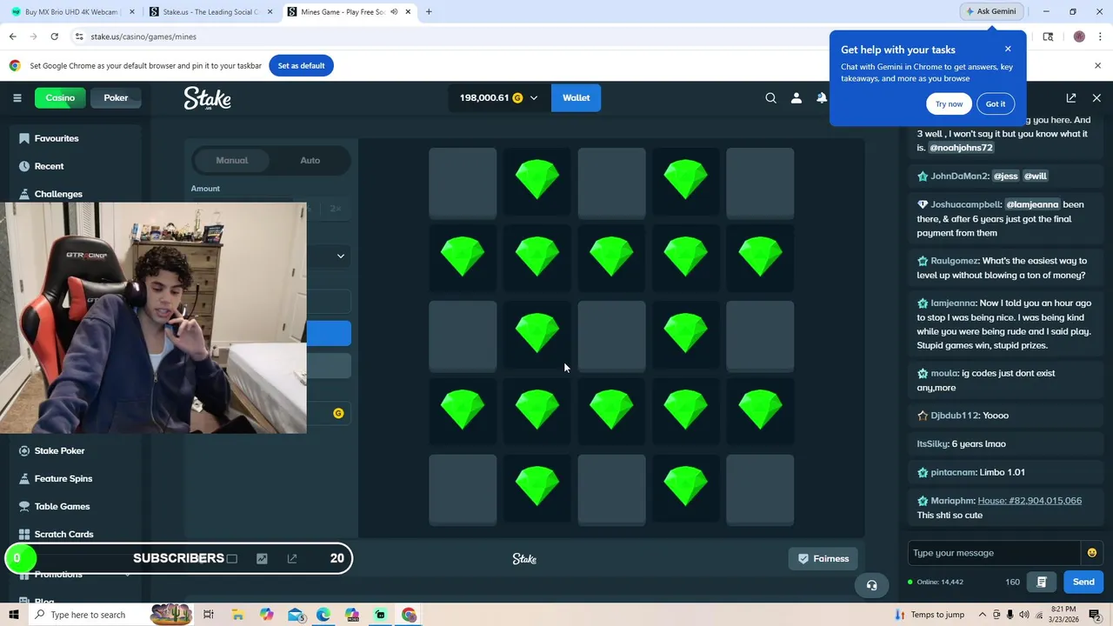Open the Mail app on the taskbar
1113x626 pixels.
pyautogui.click(x=296, y=615)
